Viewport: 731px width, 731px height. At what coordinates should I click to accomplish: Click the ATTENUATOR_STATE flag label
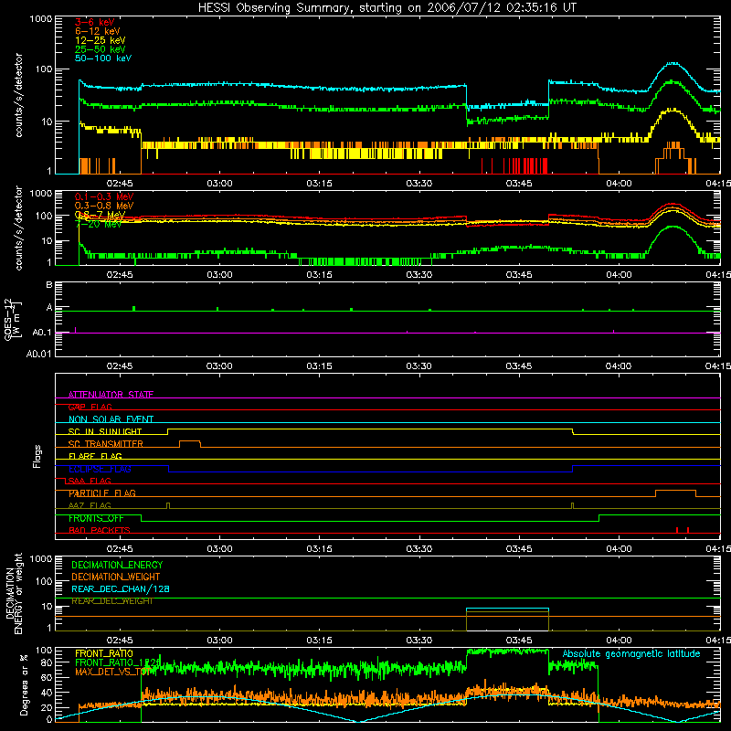pyautogui.click(x=111, y=395)
